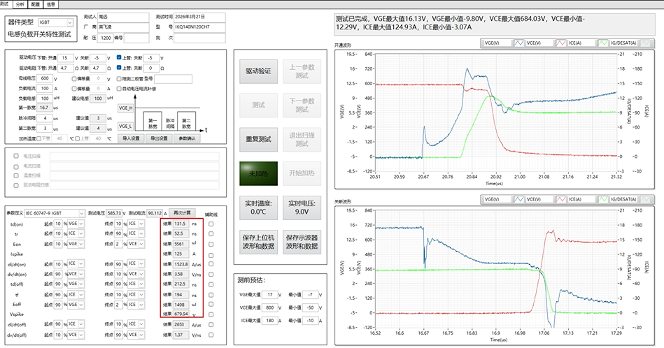Viewport: 664px width, 348px height.
Task: Open dv/dt(on) 起点 VCE signal dropdown
Action: (x=76, y=274)
